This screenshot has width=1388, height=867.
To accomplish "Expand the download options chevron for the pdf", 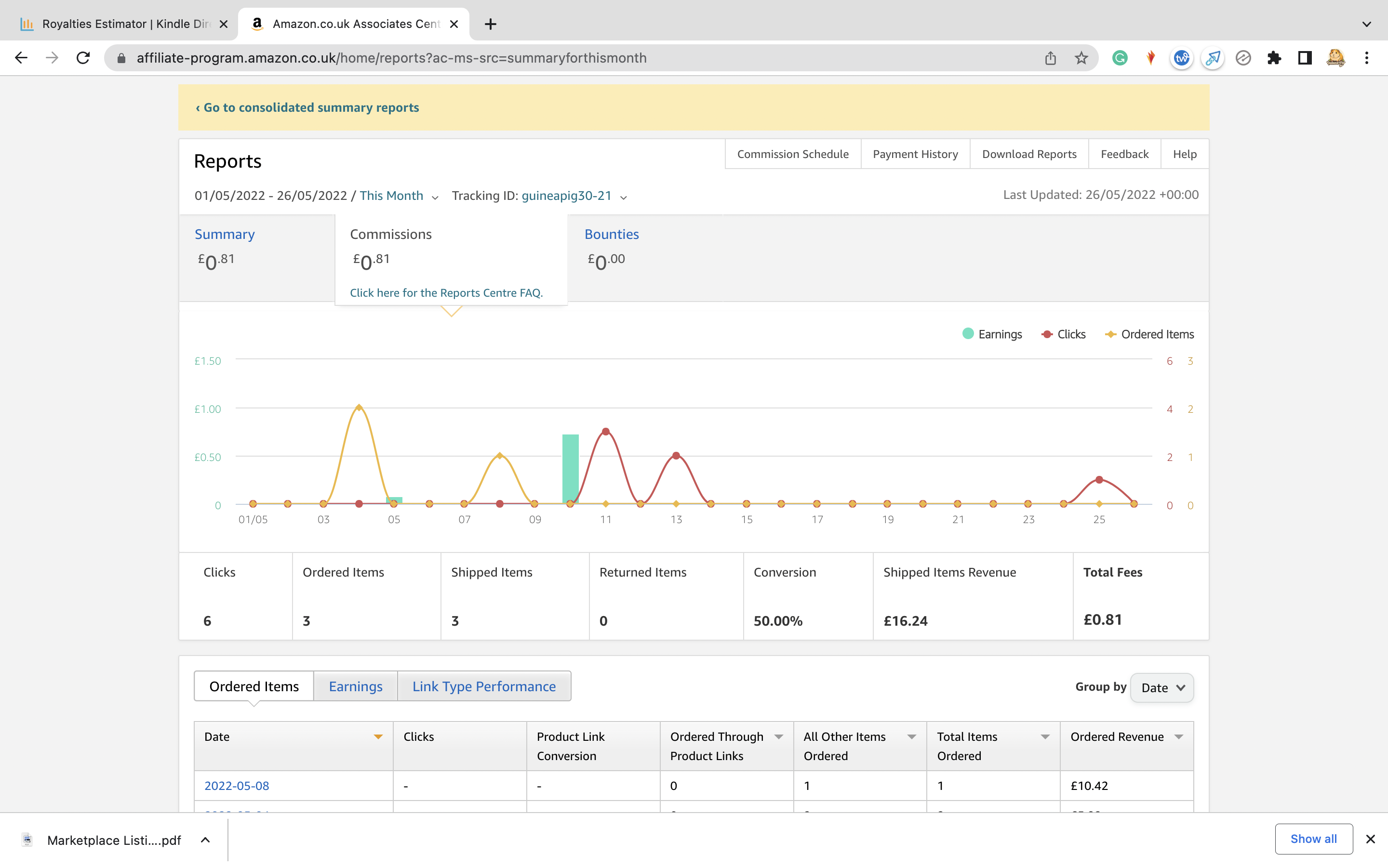I will [205, 840].
